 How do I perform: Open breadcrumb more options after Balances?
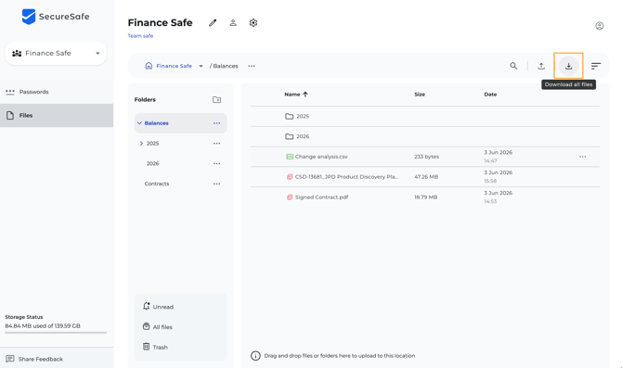[252, 66]
